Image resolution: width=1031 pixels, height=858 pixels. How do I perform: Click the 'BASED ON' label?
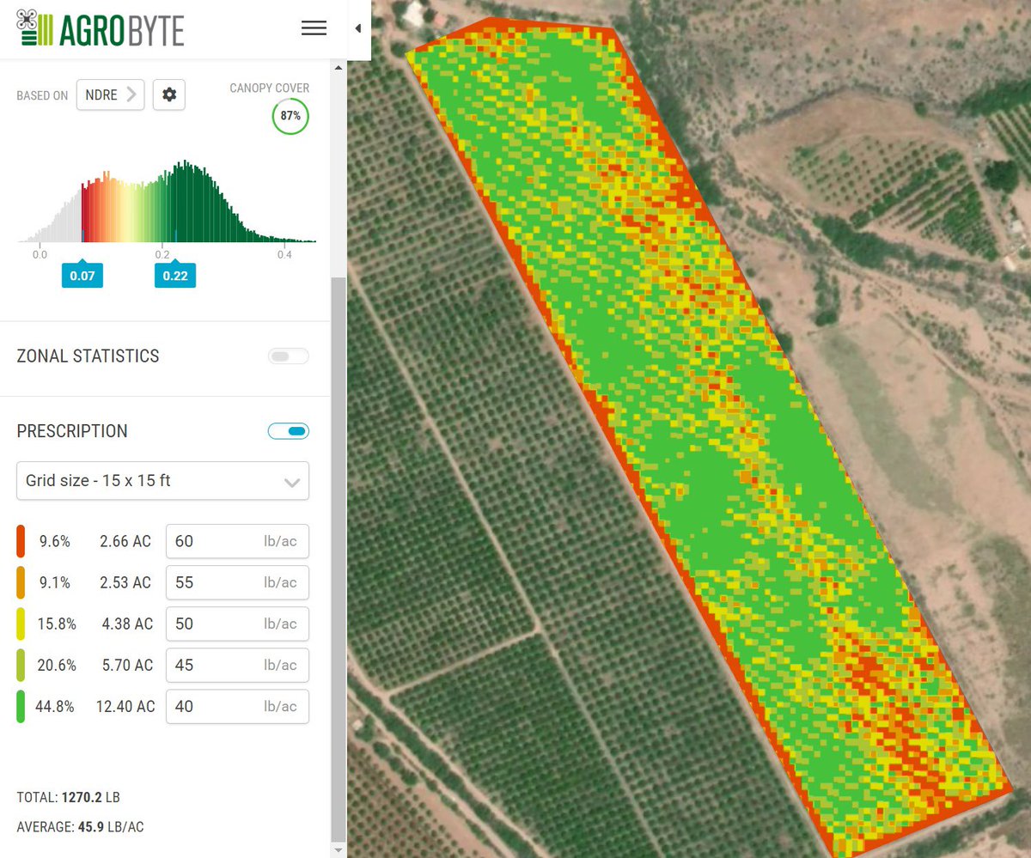[x=42, y=95]
